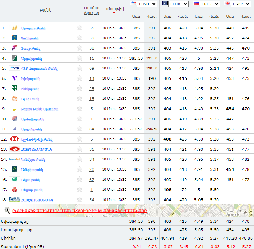Click the magnifying glass map search icon

(x=7, y=211)
